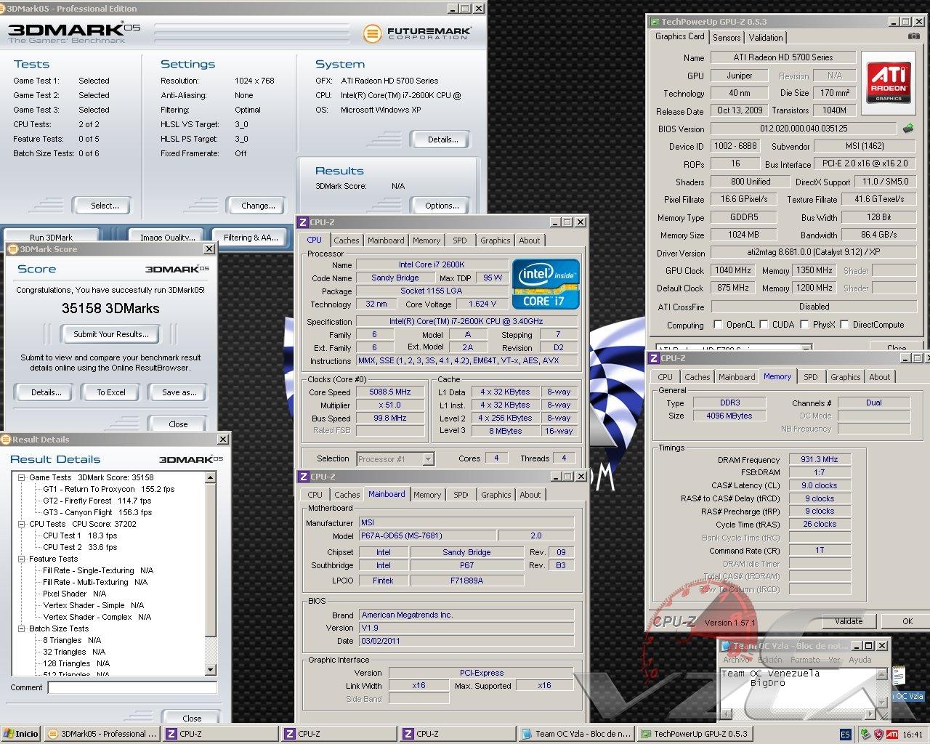Click the Filtering & AA button
The image size is (930, 744).
(x=251, y=237)
